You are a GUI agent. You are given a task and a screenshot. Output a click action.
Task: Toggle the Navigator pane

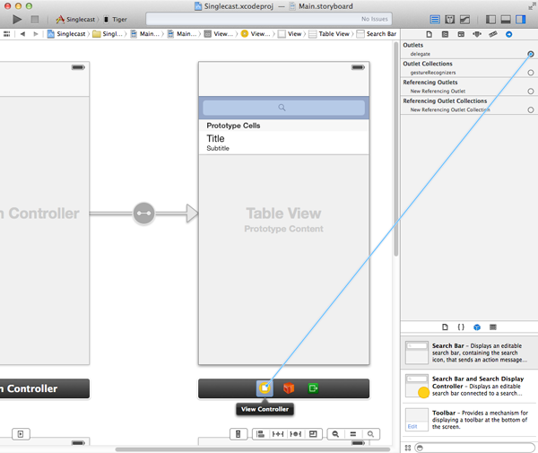click(x=490, y=20)
